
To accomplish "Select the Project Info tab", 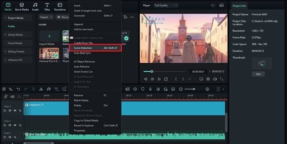I will (x=239, y=6).
